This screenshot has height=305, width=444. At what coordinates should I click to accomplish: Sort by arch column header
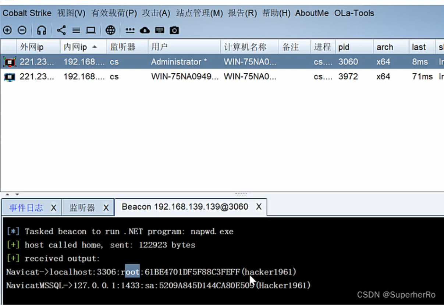(x=391, y=47)
